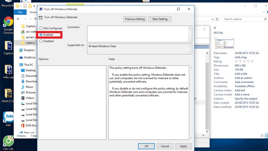
Task: Click Add comments field
Action: pyautogui.click(x=244, y=82)
